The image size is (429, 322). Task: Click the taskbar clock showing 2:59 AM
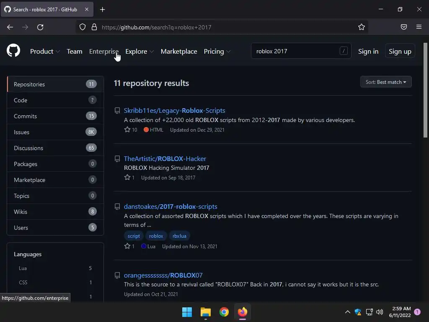click(400, 312)
